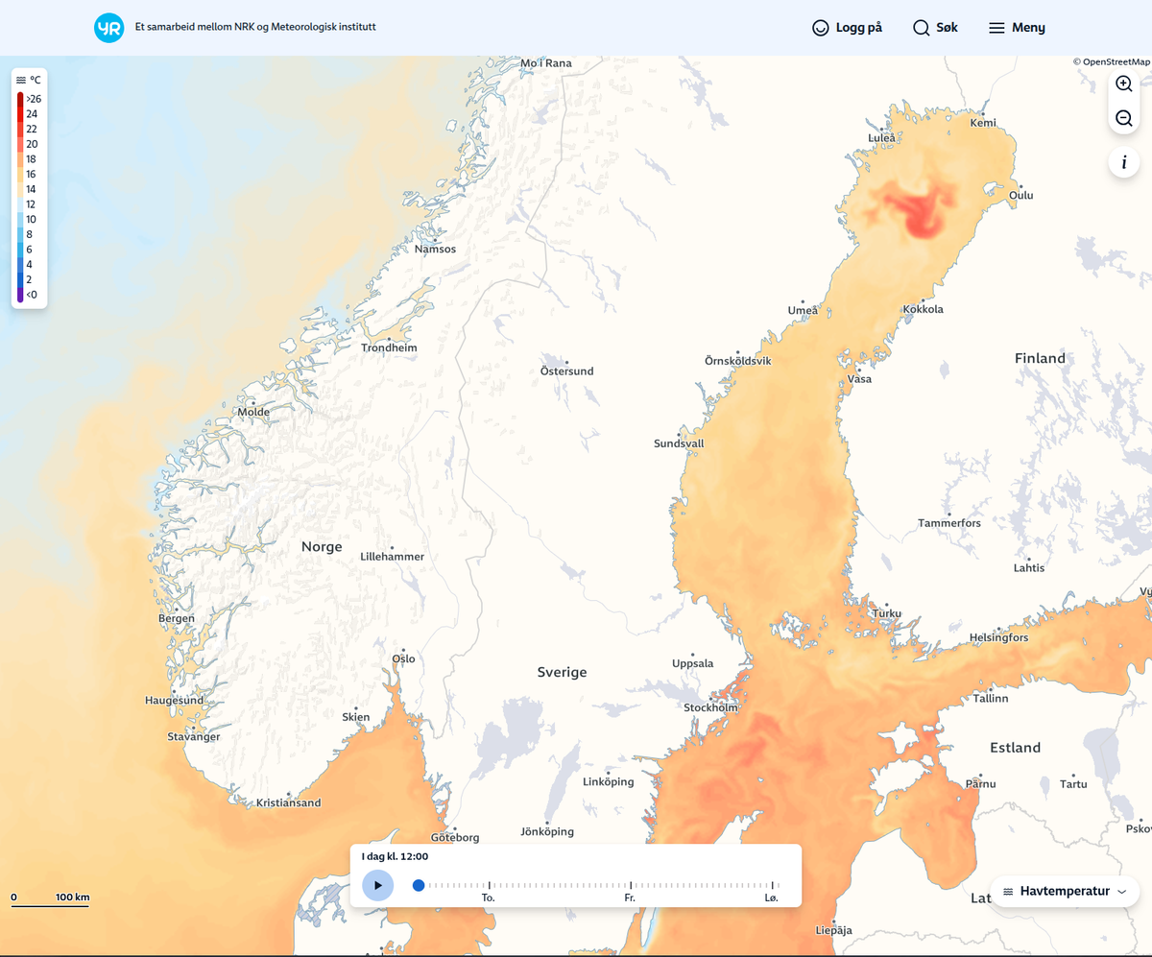This screenshot has height=957, width=1152.
Task: Click the Meny hamburger icon
Action: (996, 28)
